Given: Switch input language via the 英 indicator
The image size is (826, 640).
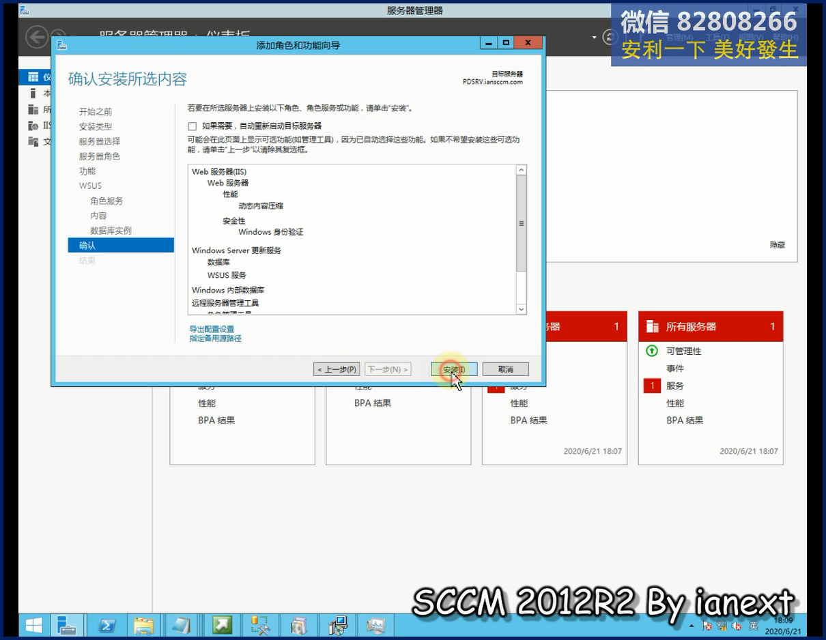Looking at the screenshot, I should pyautogui.click(x=754, y=626).
